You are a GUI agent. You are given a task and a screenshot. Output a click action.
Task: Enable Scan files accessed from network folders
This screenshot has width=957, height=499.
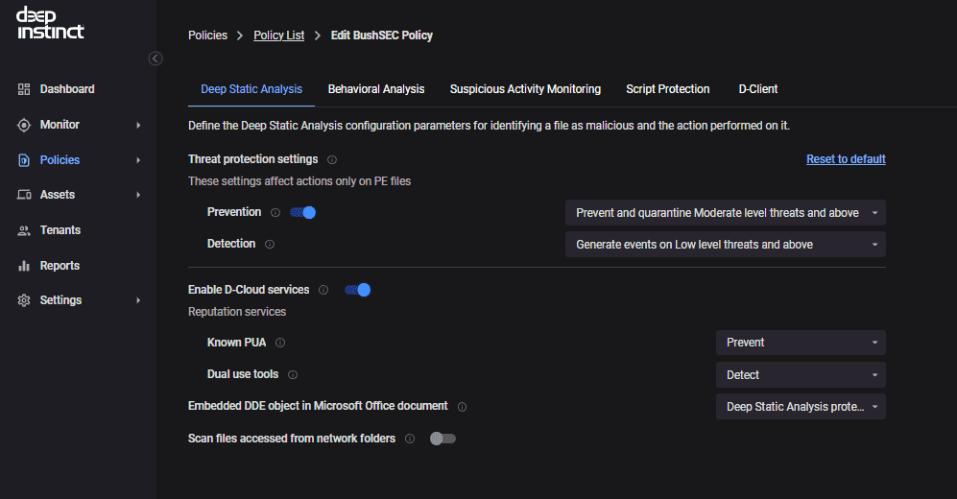[x=443, y=439]
